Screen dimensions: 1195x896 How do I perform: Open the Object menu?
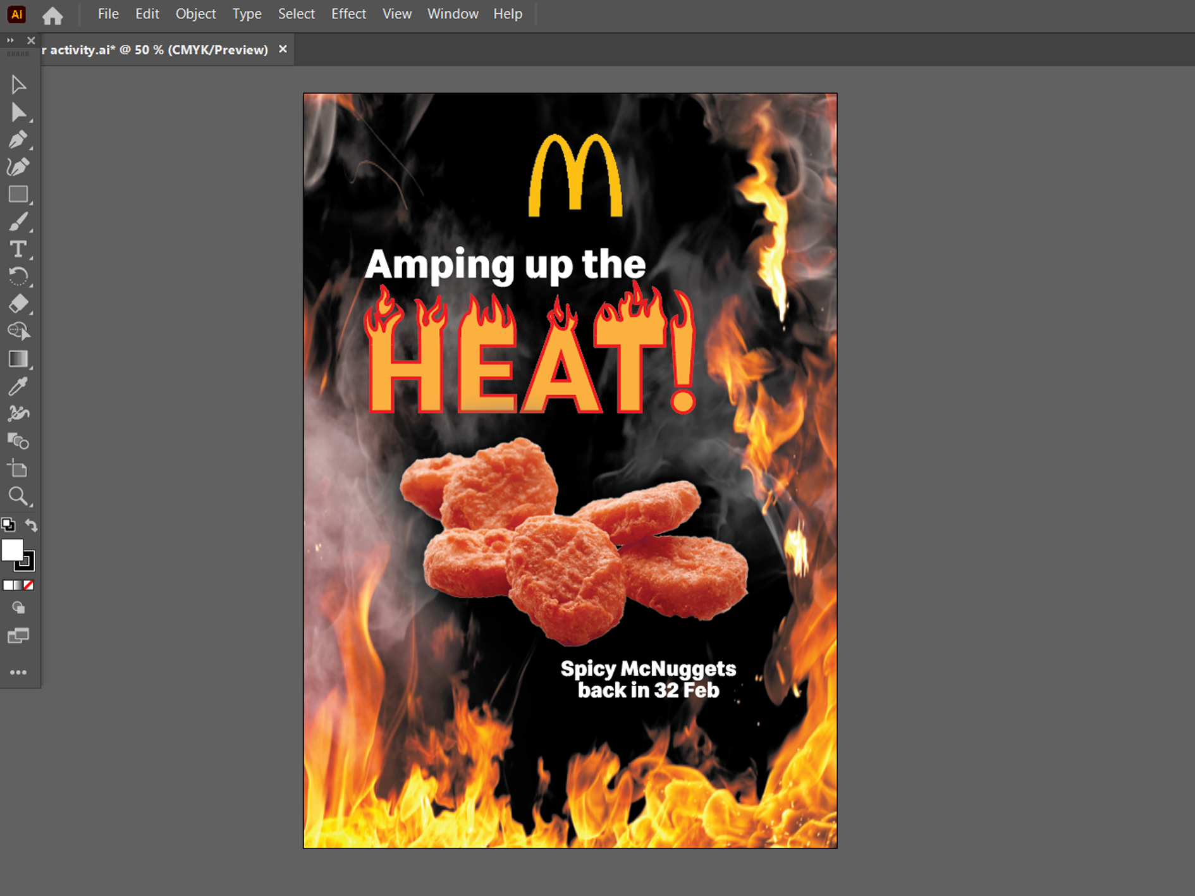(195, 14)
